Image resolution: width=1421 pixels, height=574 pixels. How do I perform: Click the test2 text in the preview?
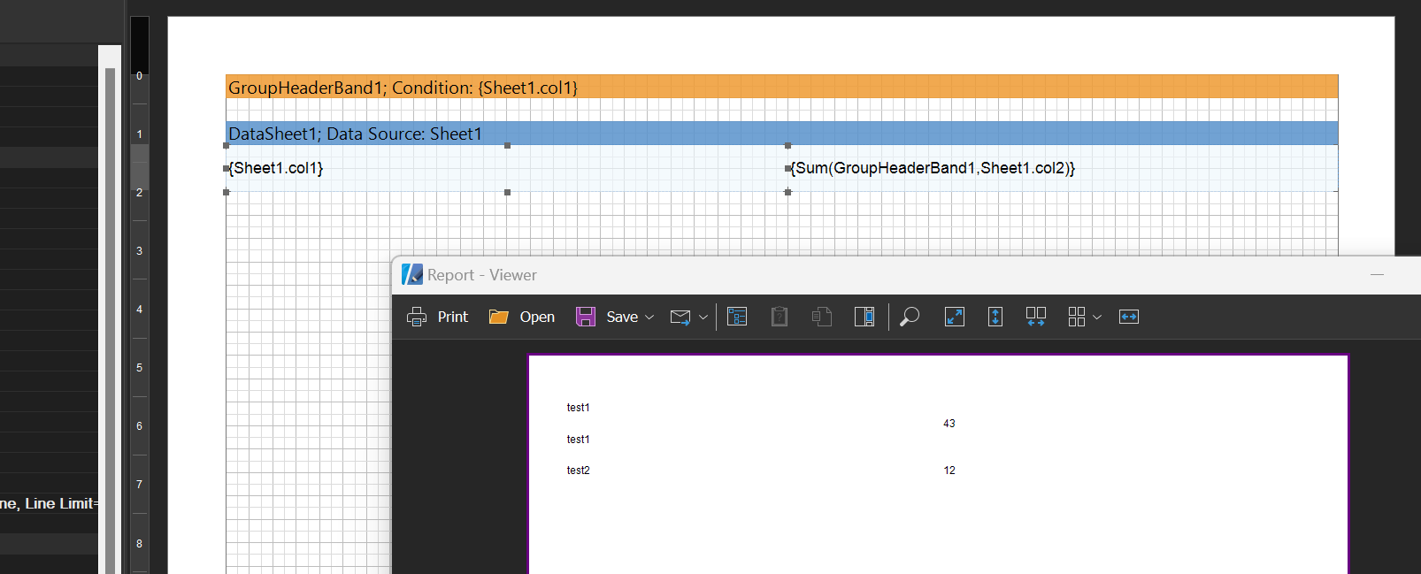[578, 471]
